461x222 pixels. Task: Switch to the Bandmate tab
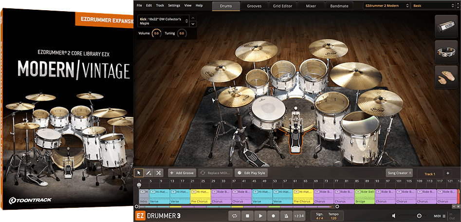coord(339,6)
